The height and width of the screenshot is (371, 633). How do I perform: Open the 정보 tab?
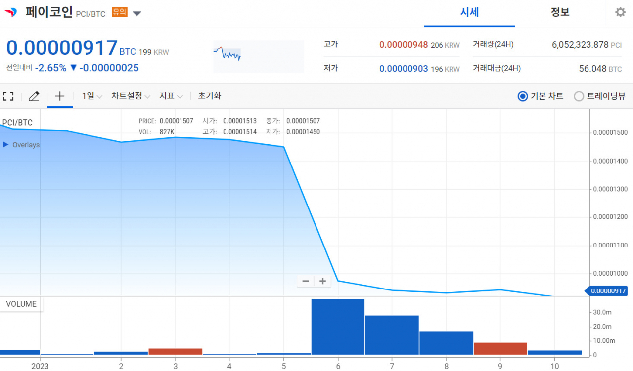click(560, 12)
